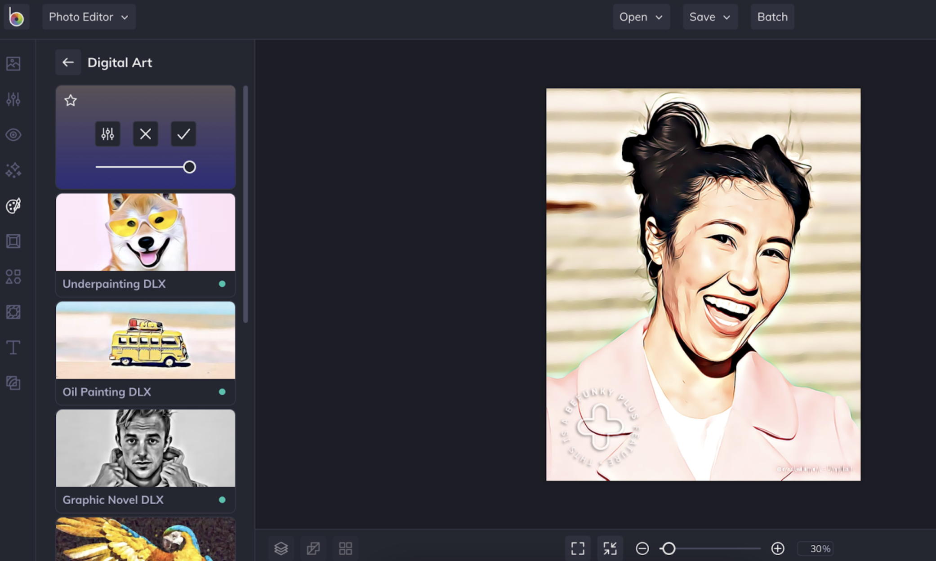Screen dimensions: 936x561
Task: Apply the effect with checkmark
Action: coord(183,134)
